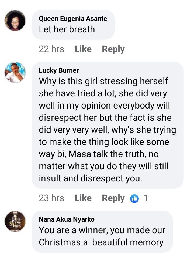Reply to Lucky Burner's comment
Image resolution: width=194 pixels, height=257 pixels.
pyautogui.click(x=113, y=198)
